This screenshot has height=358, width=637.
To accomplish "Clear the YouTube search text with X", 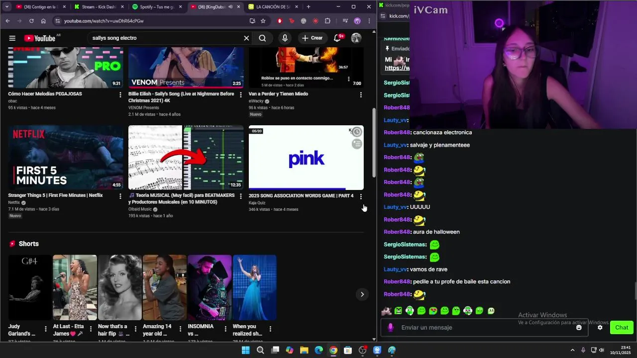I will point(246,38).
